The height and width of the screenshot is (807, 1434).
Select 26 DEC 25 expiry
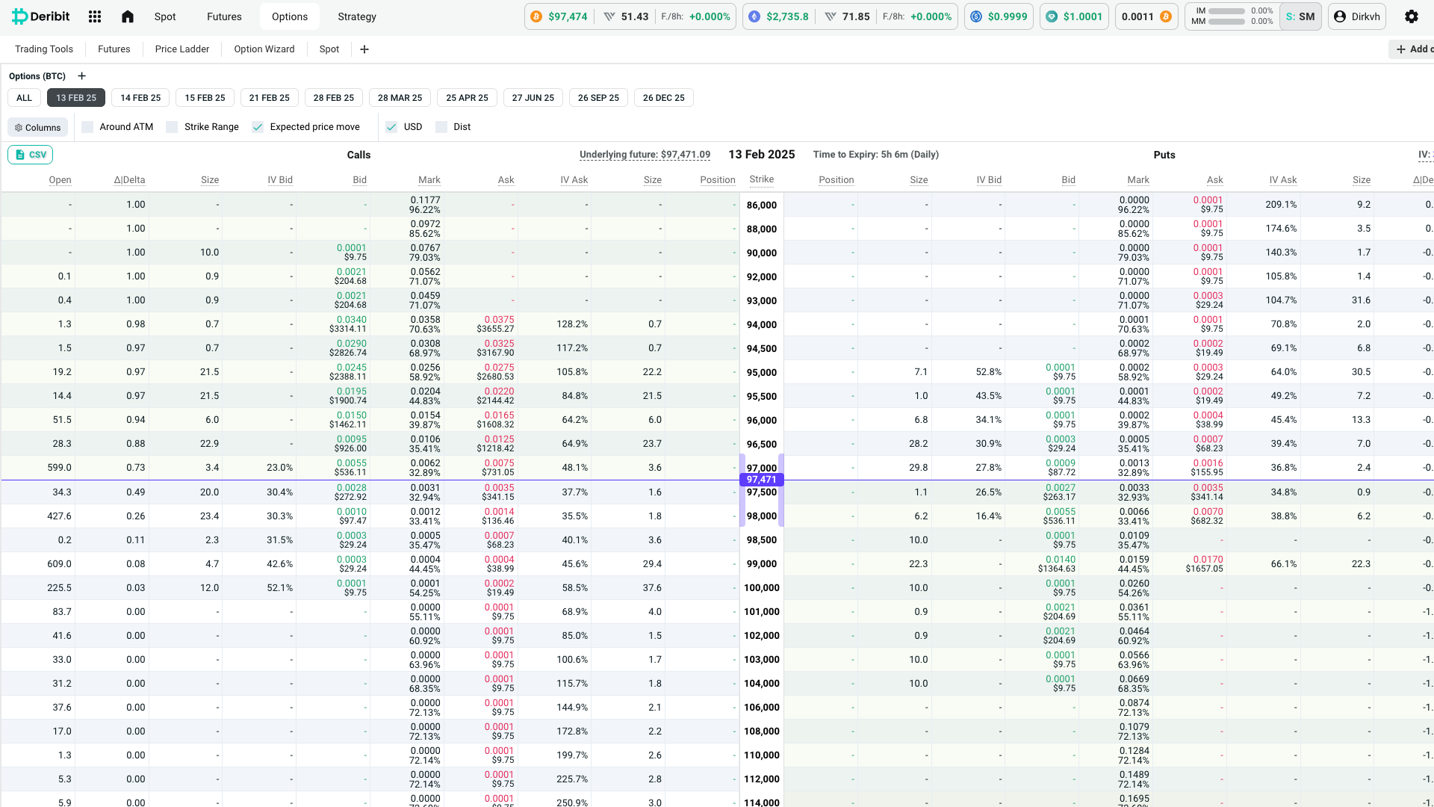664,98
